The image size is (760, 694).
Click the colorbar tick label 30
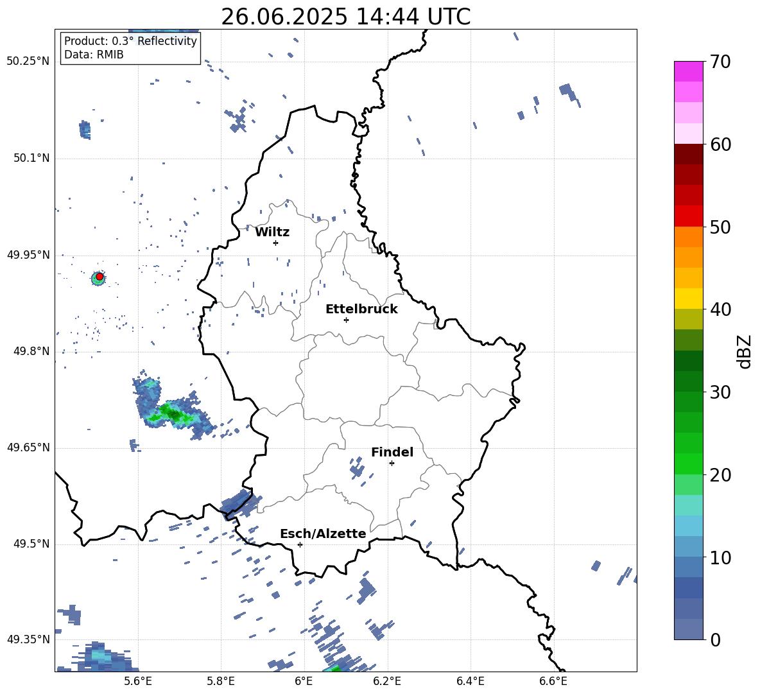(720, 392)
